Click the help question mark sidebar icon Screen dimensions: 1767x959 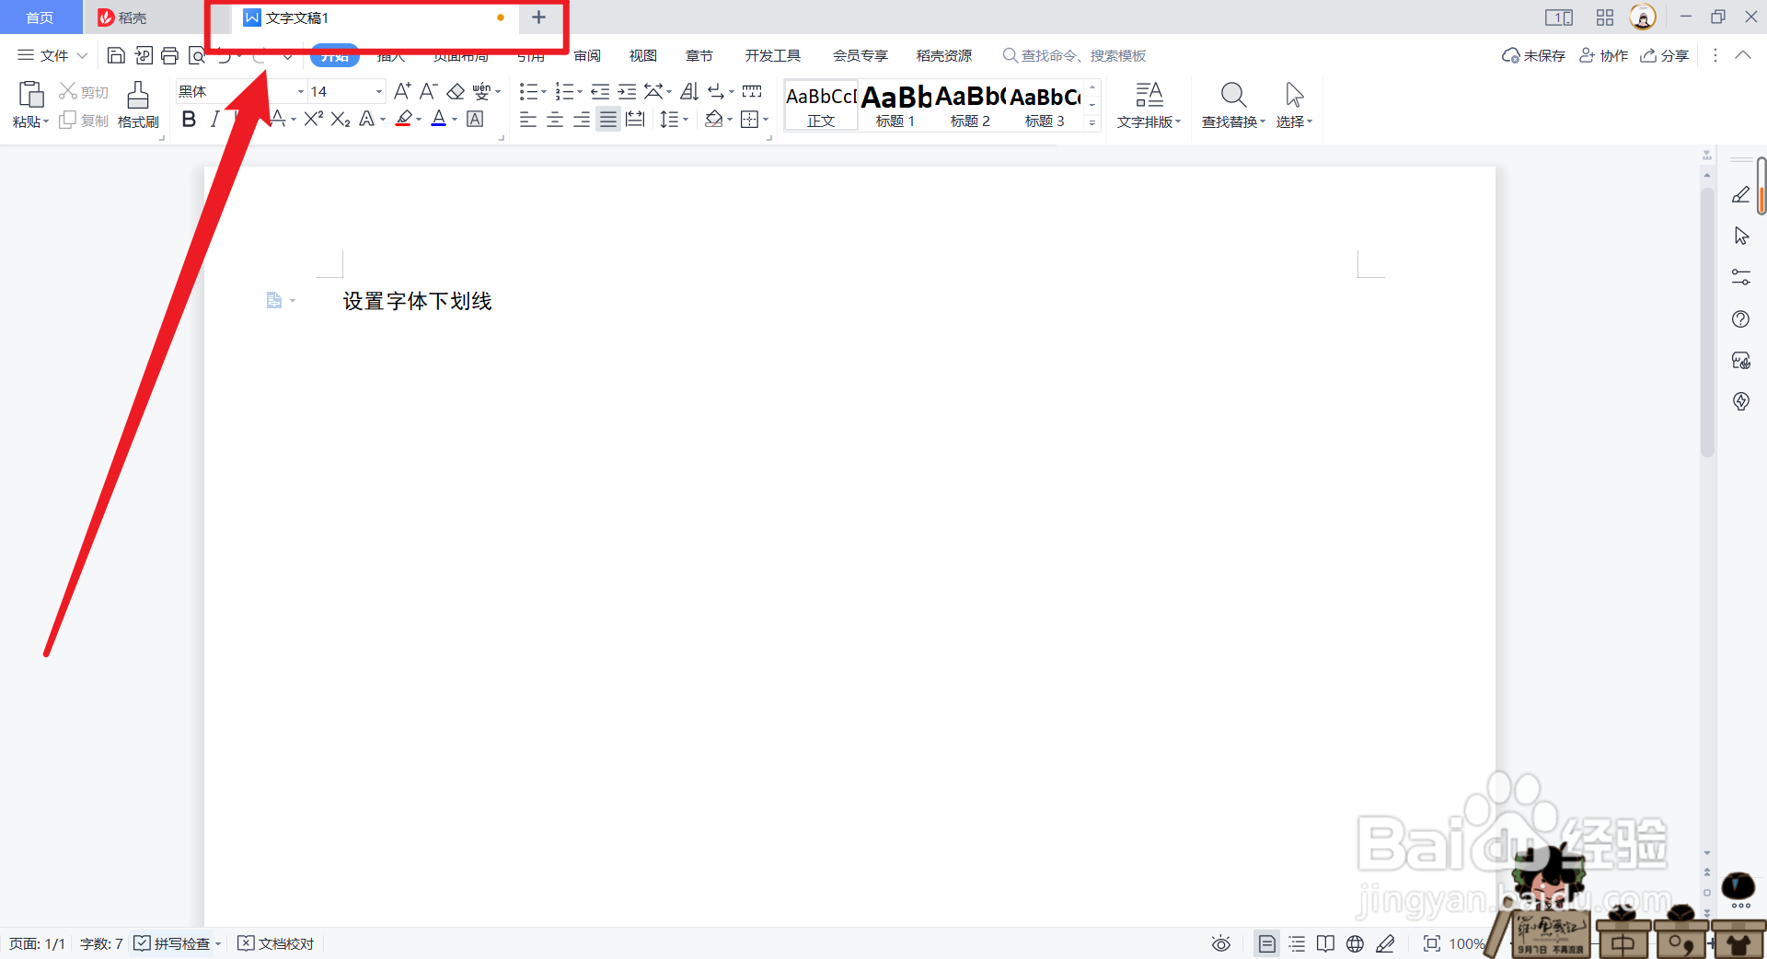pos(1741,318)
